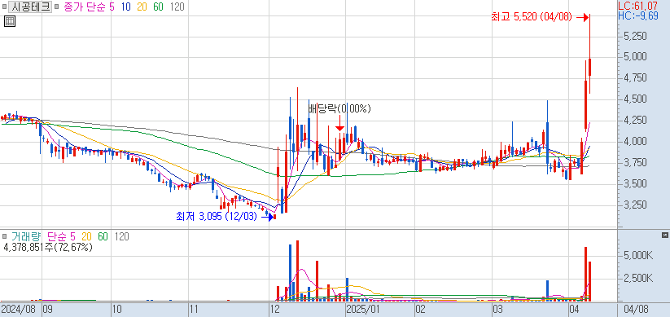The height and width of the screenshot is (317, 670).
Task: Click the 5,000K volume axis label
Action: (x=637, y=256)
